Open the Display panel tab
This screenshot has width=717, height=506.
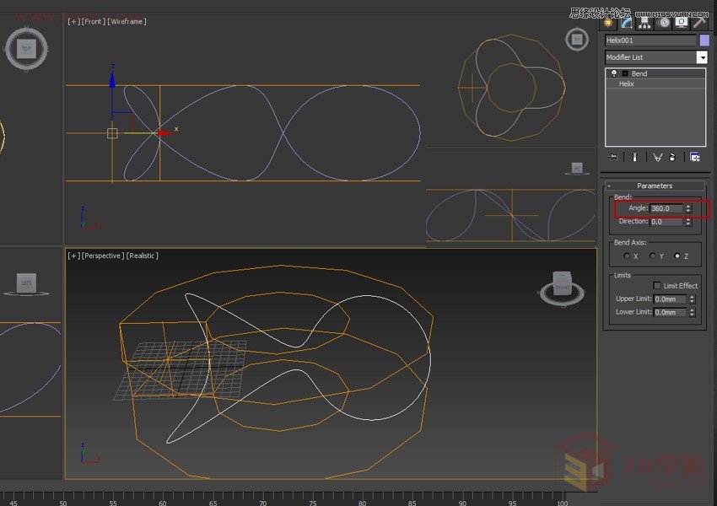click(x=682, y=23)
